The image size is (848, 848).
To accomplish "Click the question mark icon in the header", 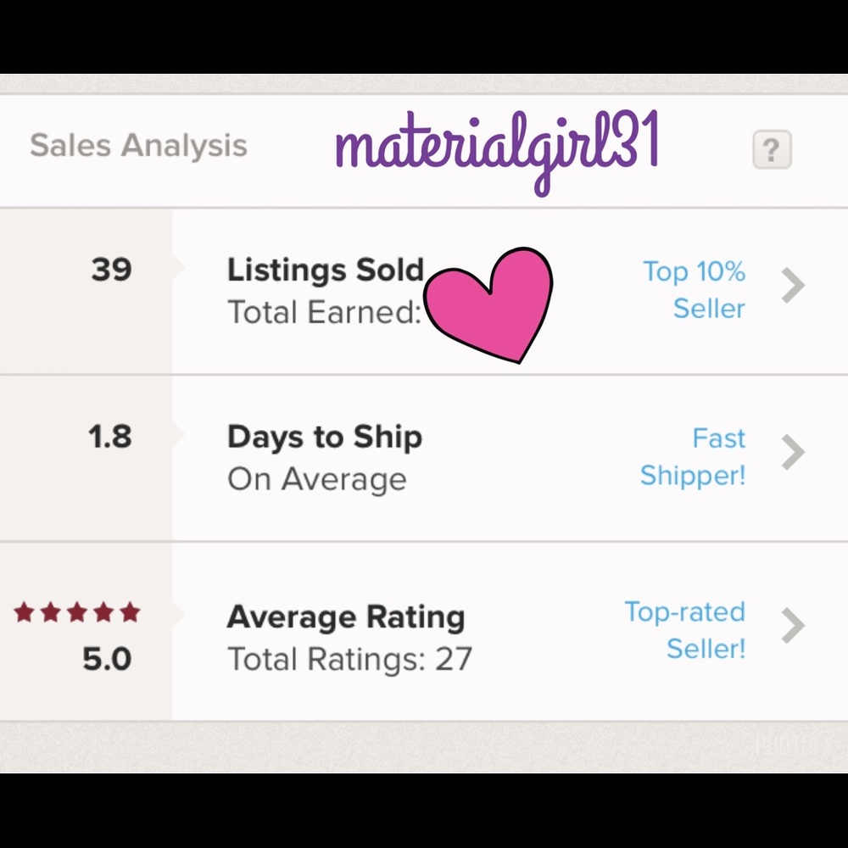I will [x=772, y=147].
